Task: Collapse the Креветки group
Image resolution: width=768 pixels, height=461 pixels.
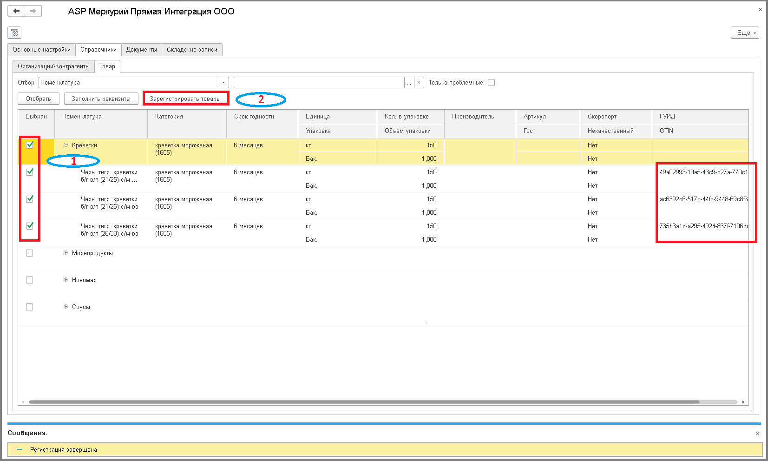Action: (66, 145)
